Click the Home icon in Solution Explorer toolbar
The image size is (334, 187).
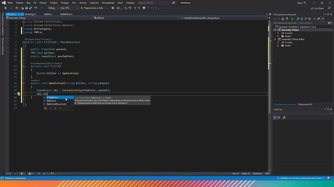(x=283, y=19)
